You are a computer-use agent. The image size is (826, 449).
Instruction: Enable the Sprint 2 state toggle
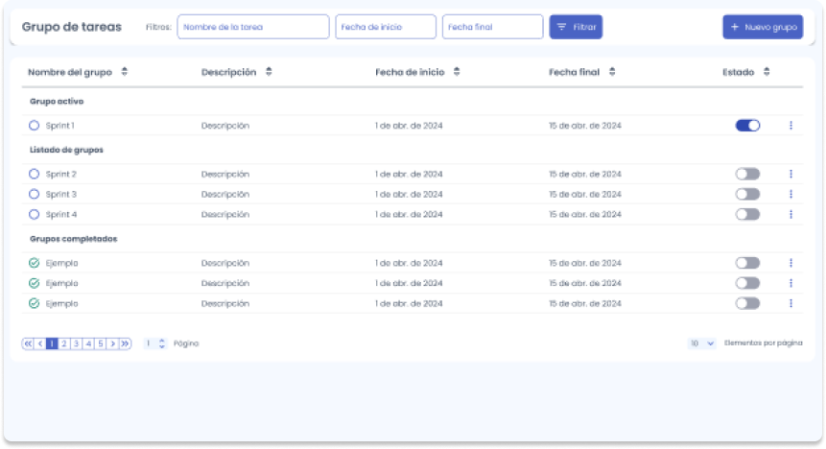tap(747, 174)
